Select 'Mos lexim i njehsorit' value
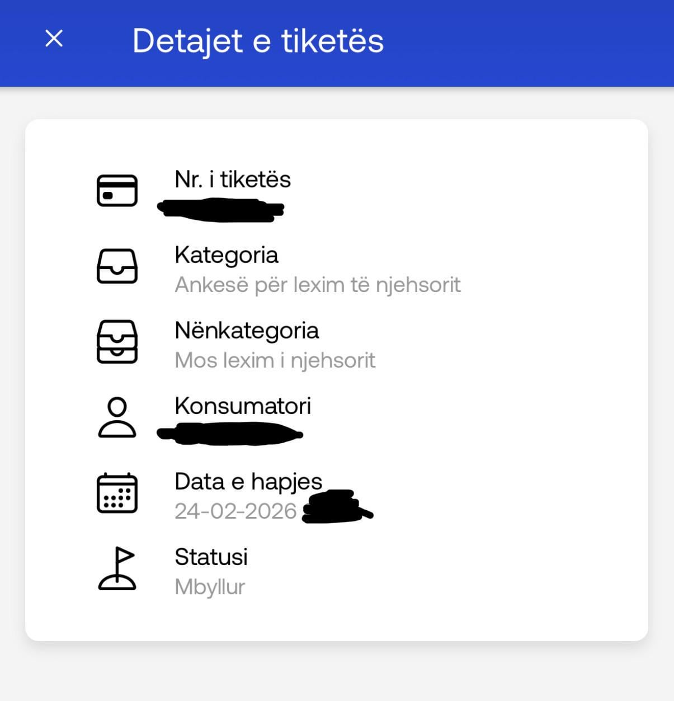This screenshot has height=701, width=674. (275, 360)
